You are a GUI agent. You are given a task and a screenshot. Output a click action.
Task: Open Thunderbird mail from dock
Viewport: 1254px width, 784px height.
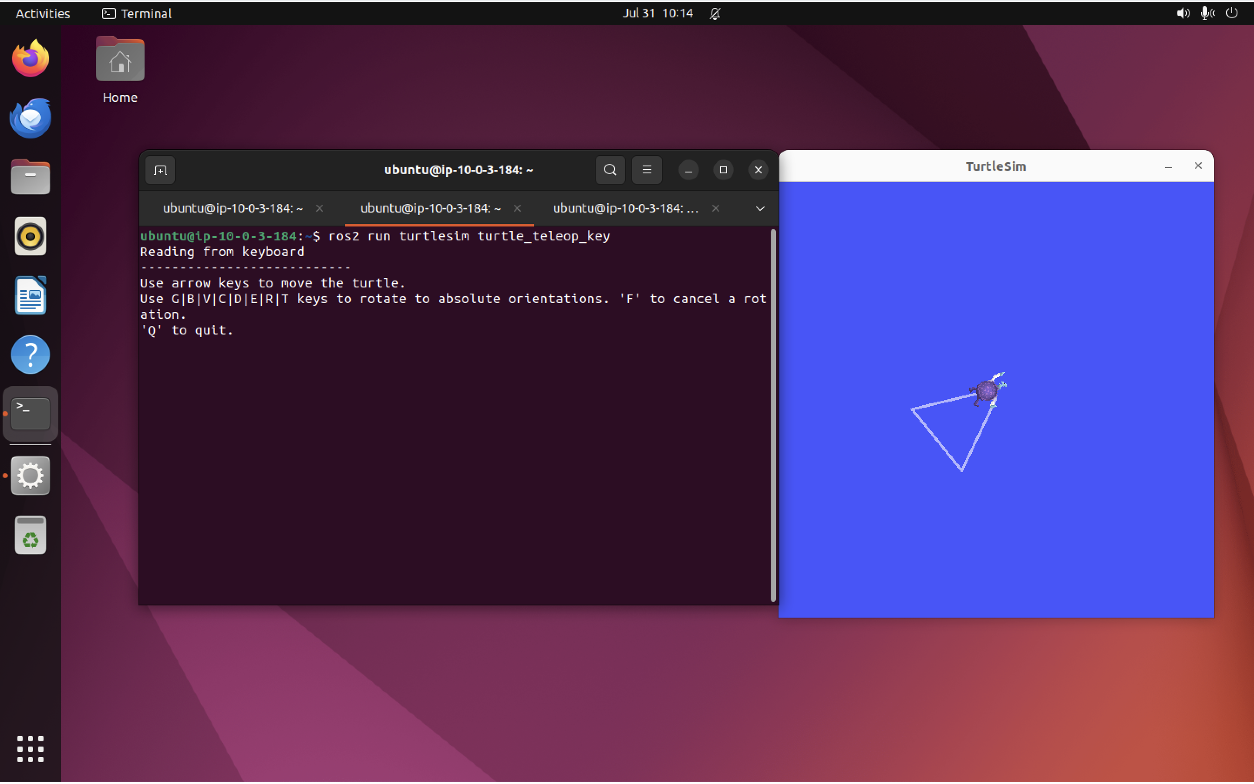coord(30,118)
